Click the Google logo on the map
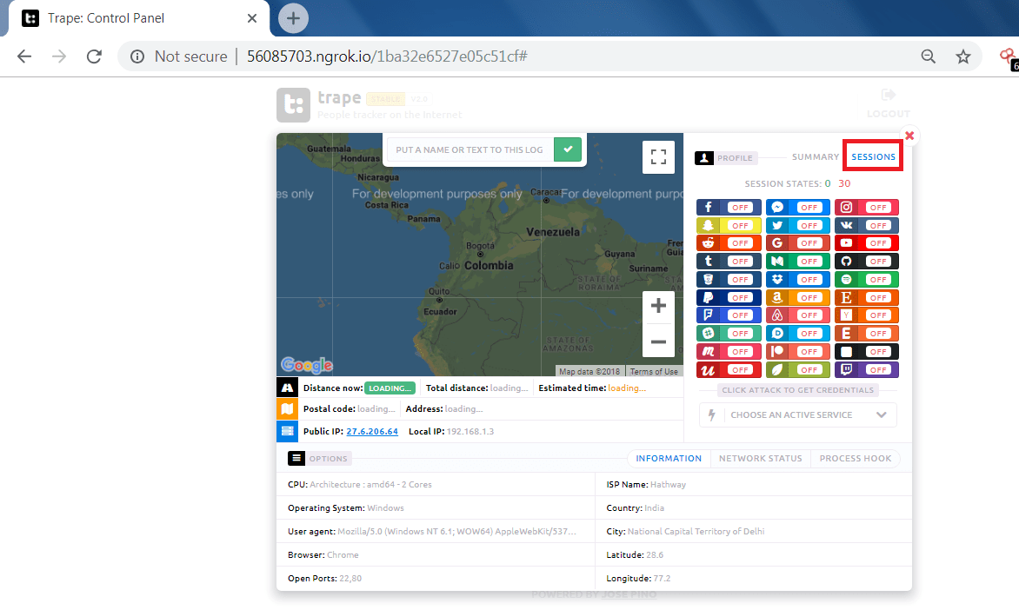This screenshot has height=610, width=1019. point(307,365)
